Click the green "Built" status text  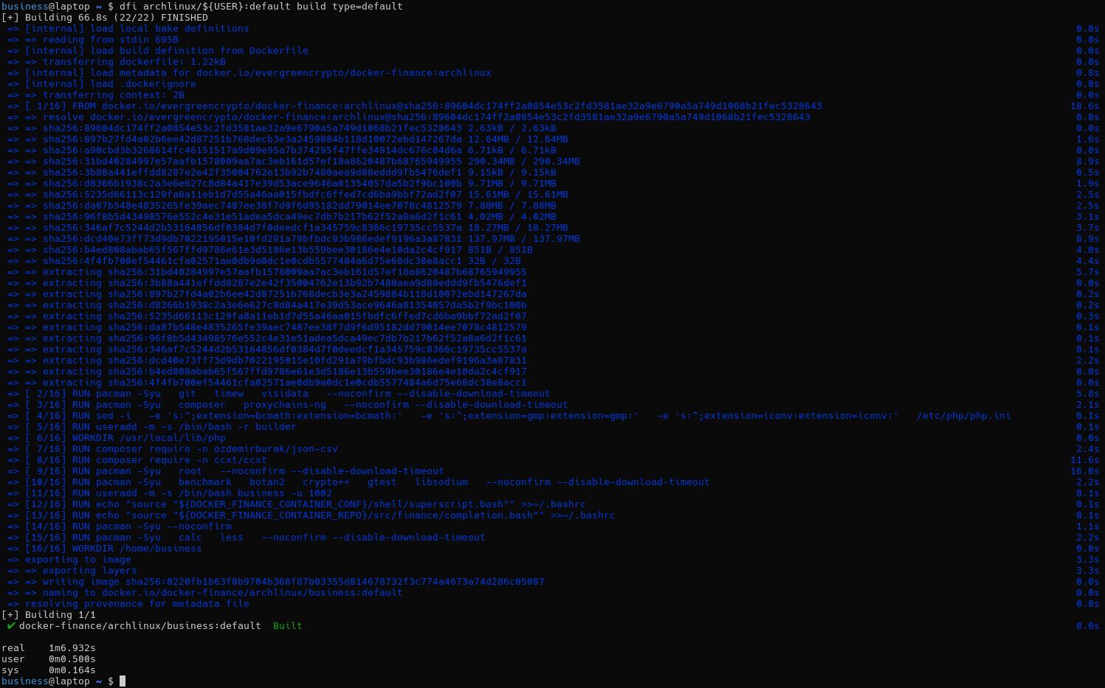click(287, 626)
